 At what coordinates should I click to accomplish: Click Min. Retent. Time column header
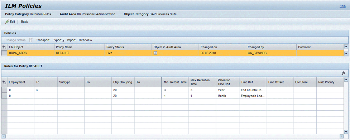point(176,82)
